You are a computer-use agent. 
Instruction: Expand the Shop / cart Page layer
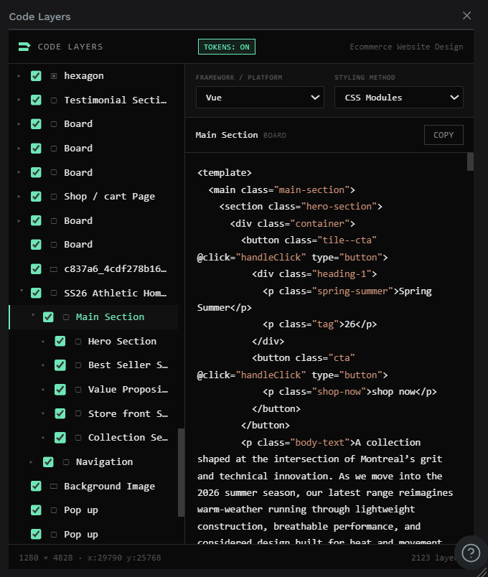(x=19, y=197)
